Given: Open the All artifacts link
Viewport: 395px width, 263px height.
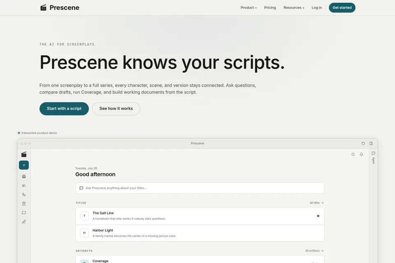Looking at the screenshot, I should (314, 251).
